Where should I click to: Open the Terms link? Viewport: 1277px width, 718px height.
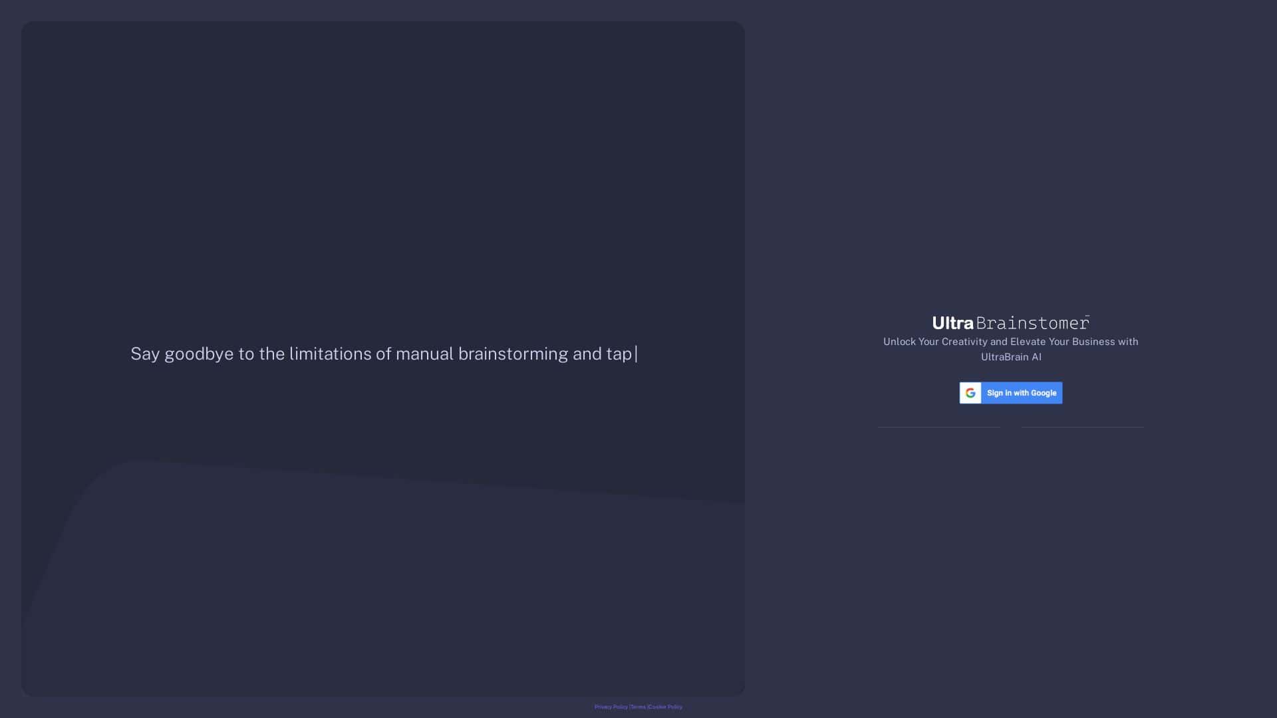click(638, 707)
